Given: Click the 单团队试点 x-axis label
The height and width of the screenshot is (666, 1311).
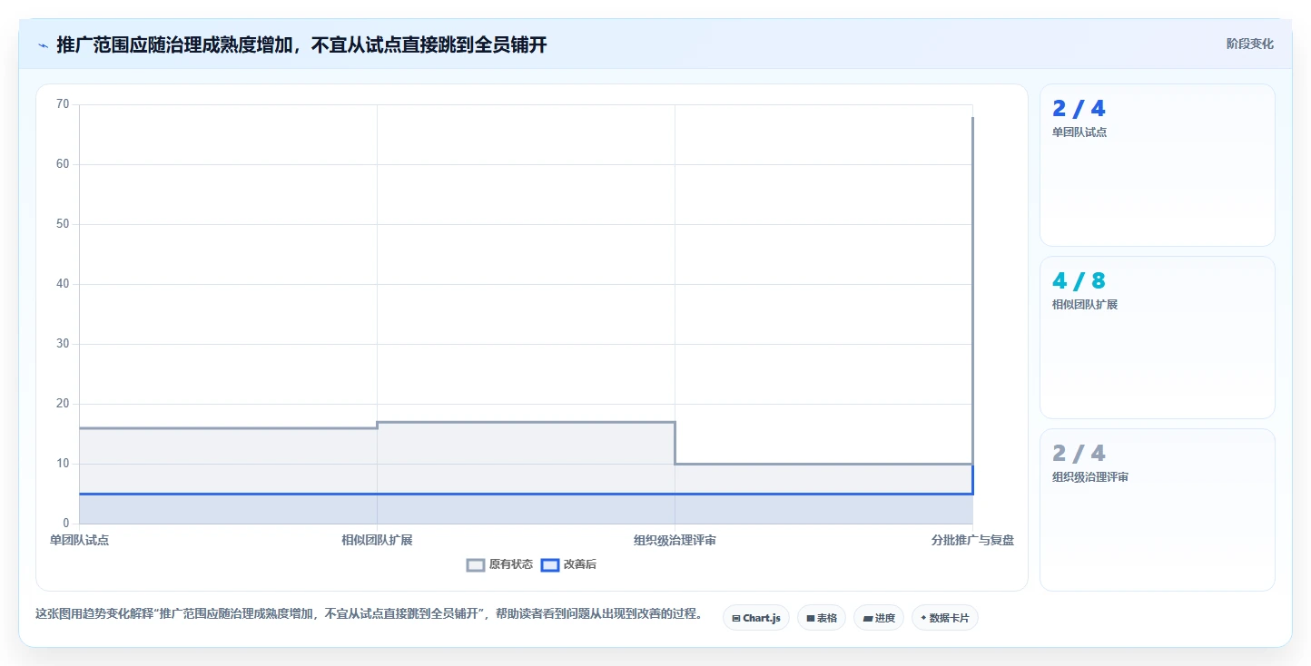Looking at the screenshot, I should [79, 541].
